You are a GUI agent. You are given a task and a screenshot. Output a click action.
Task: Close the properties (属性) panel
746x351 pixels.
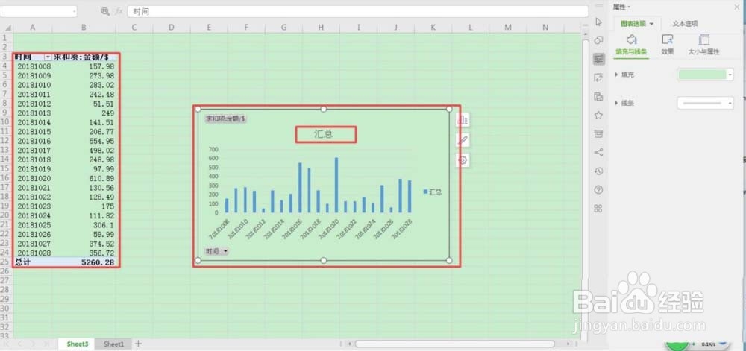(x=737, y=7)
